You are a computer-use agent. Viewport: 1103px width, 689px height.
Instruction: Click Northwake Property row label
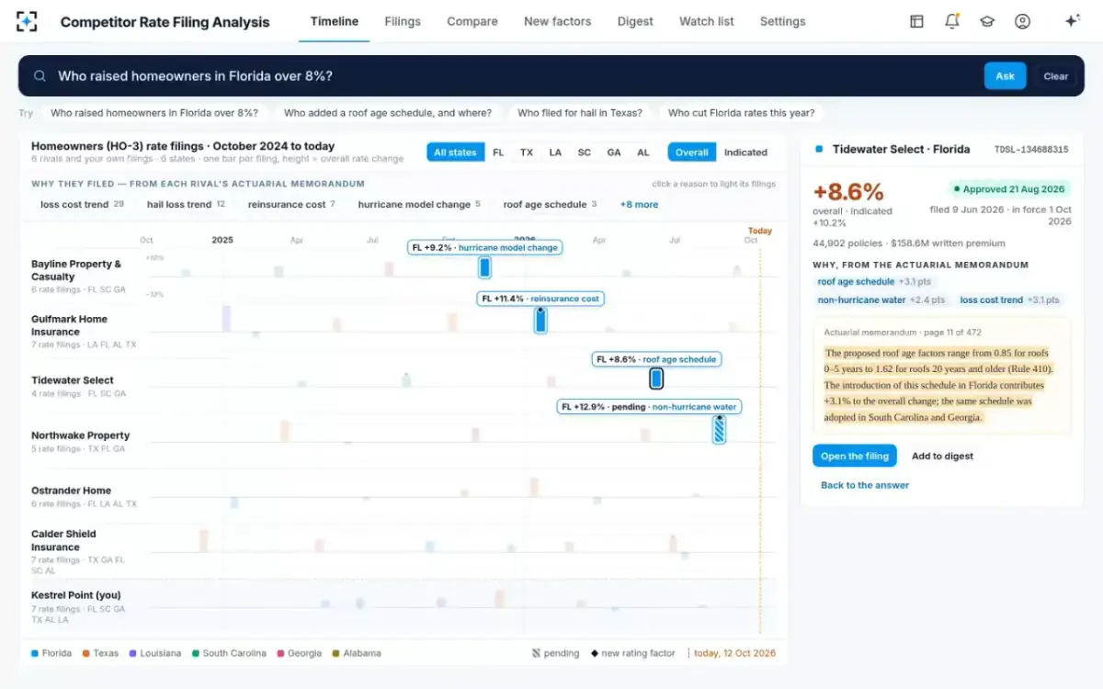coord(80,435)
